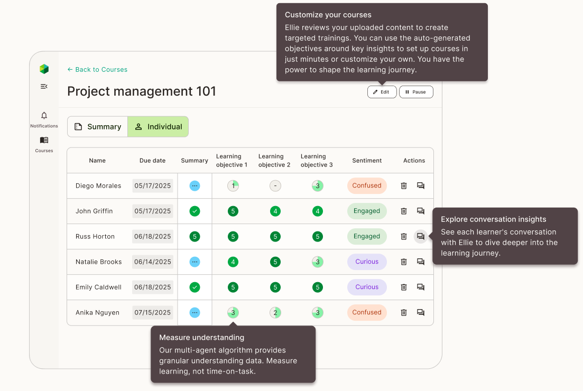Image resolution: width=583 pixels, height=391 pixels.
Task: Select Natalie Brooks's Curious sentiment badge
Action: pos(367,262)
